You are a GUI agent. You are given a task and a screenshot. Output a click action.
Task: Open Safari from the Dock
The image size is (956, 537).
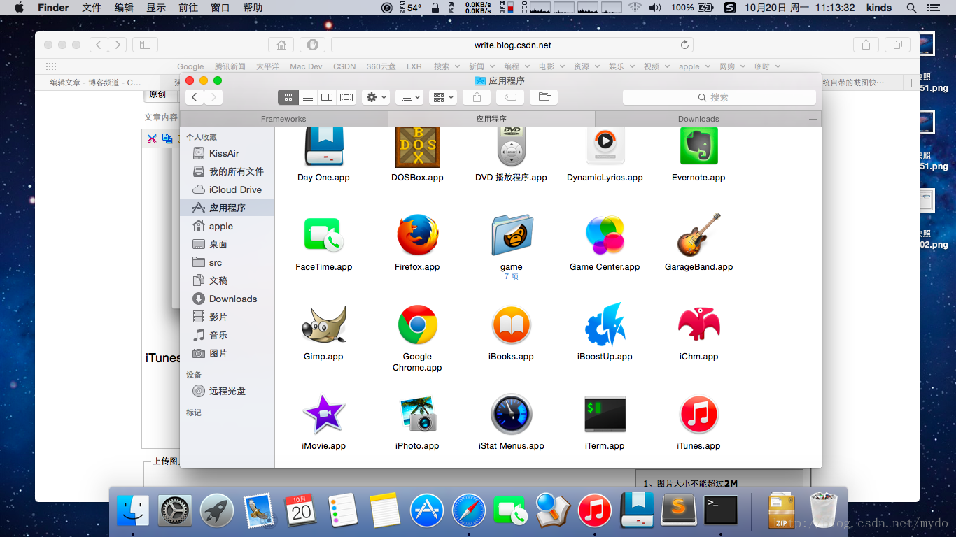click(469, 510)
